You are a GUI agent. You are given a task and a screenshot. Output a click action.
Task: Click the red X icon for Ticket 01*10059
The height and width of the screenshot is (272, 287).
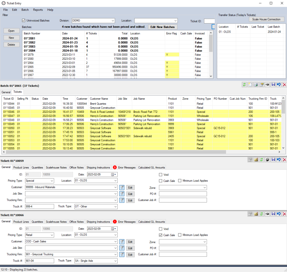(x=284, y=160)
